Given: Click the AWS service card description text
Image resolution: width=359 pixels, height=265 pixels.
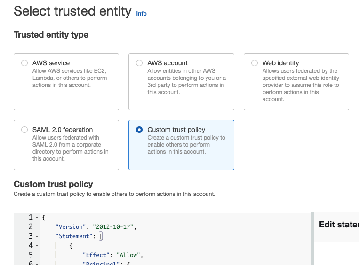Looking at the screenshot, I should tap(69, 78).
